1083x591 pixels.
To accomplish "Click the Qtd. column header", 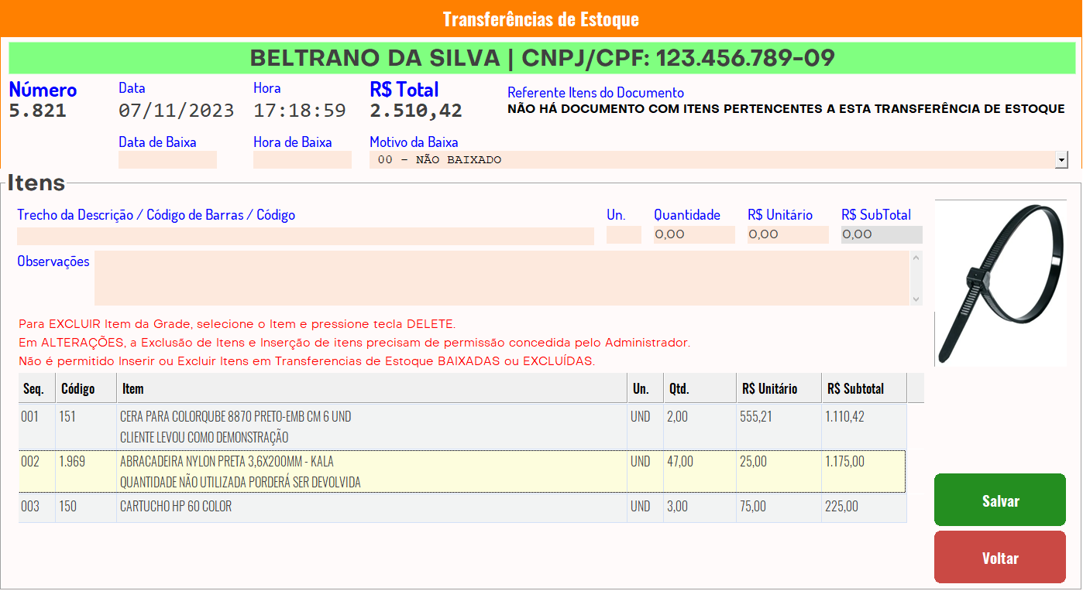I will pos(700,388).
